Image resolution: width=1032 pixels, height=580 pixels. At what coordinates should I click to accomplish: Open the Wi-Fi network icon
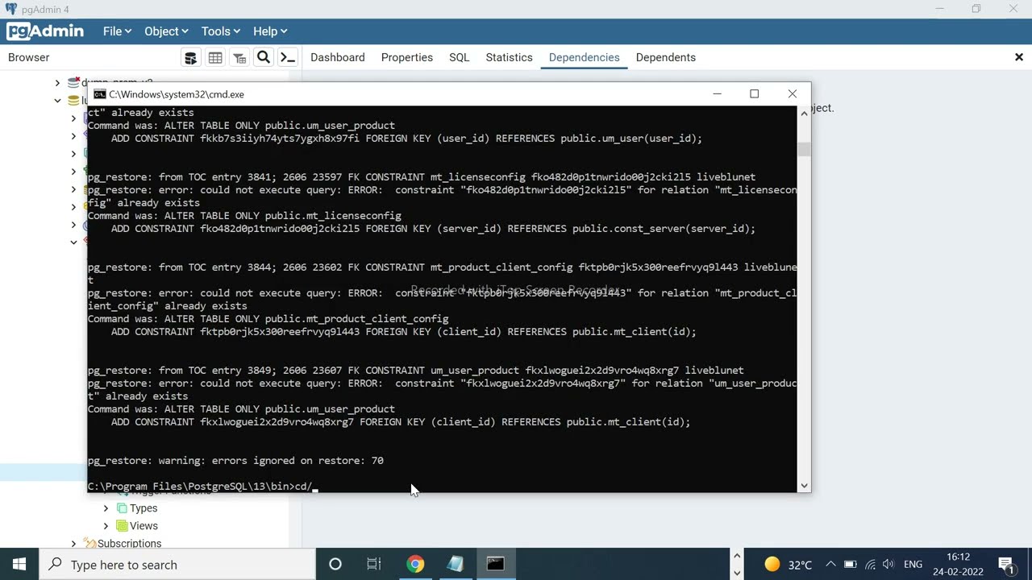(869, 565)
